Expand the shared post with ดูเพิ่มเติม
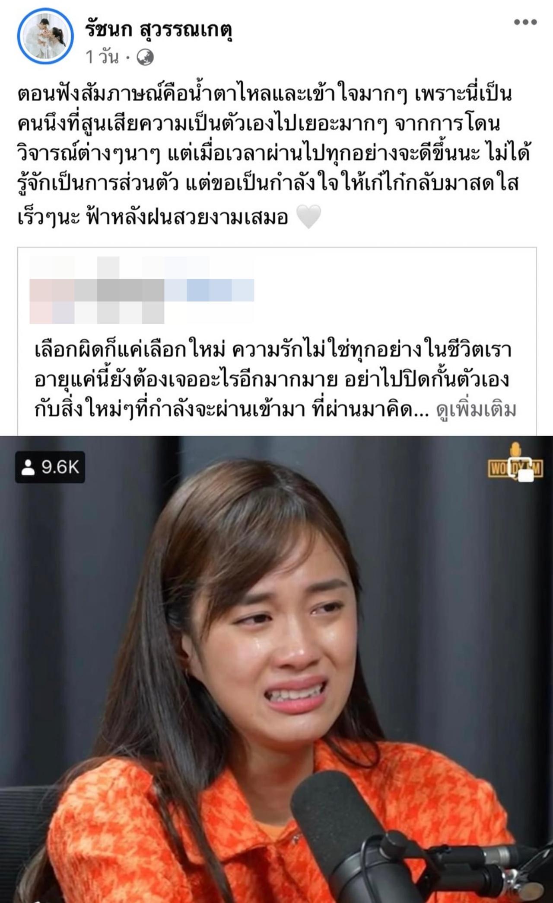Image resolution: width=553 pixels, height=903 pixels. tap(476, 409)
